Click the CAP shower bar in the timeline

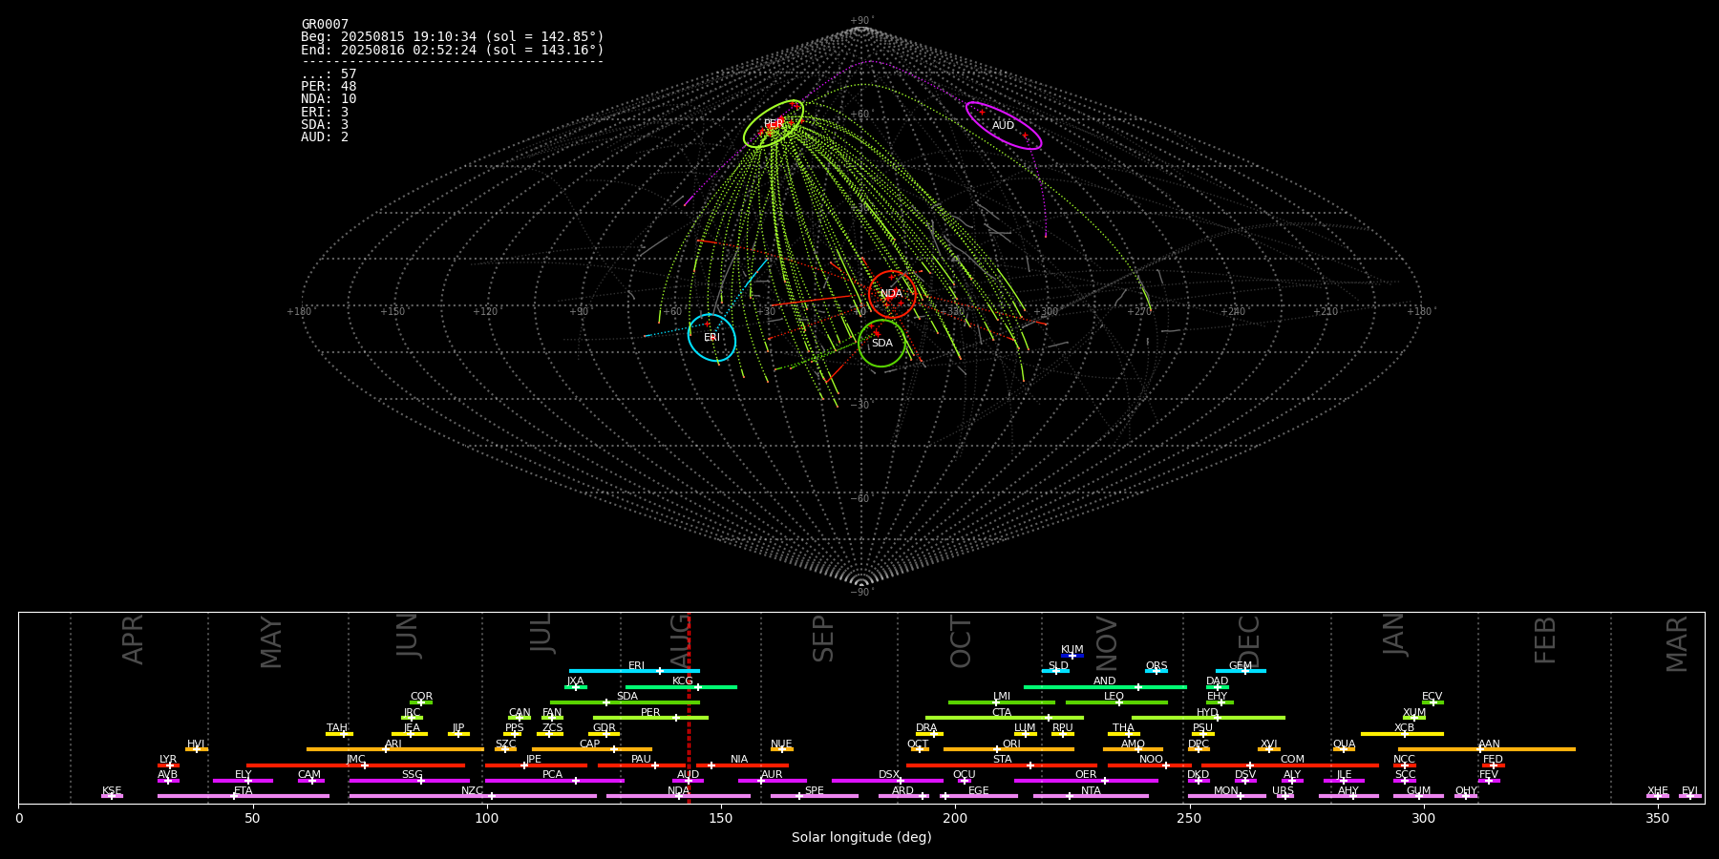pyautogui.click(x=592, y=749)
